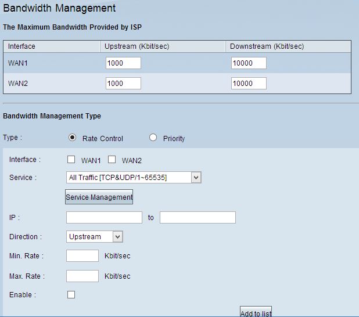Screen dimensions: 359x317
Task: Check the WAN2 interface checkbox
Action: [x=112, y=159]
